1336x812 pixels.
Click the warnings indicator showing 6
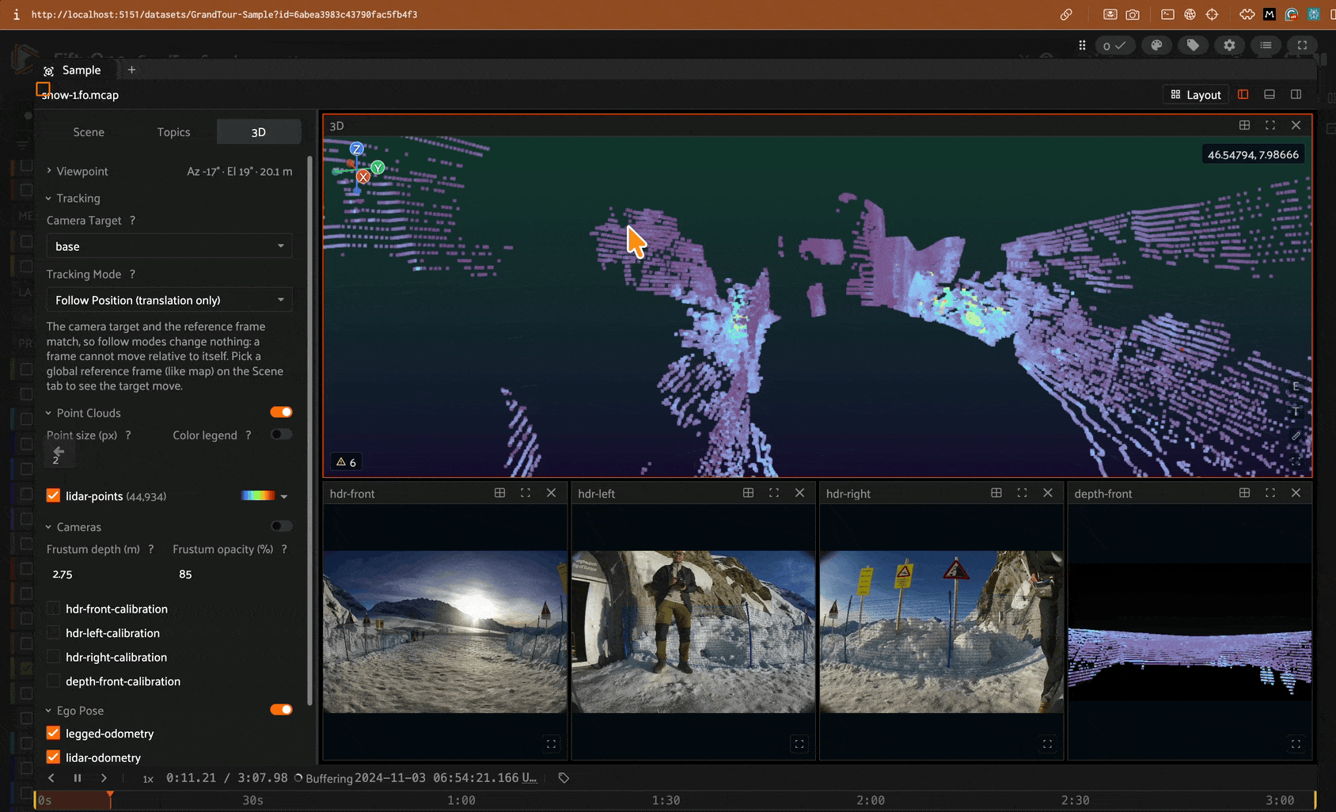[x=347, y=462]
